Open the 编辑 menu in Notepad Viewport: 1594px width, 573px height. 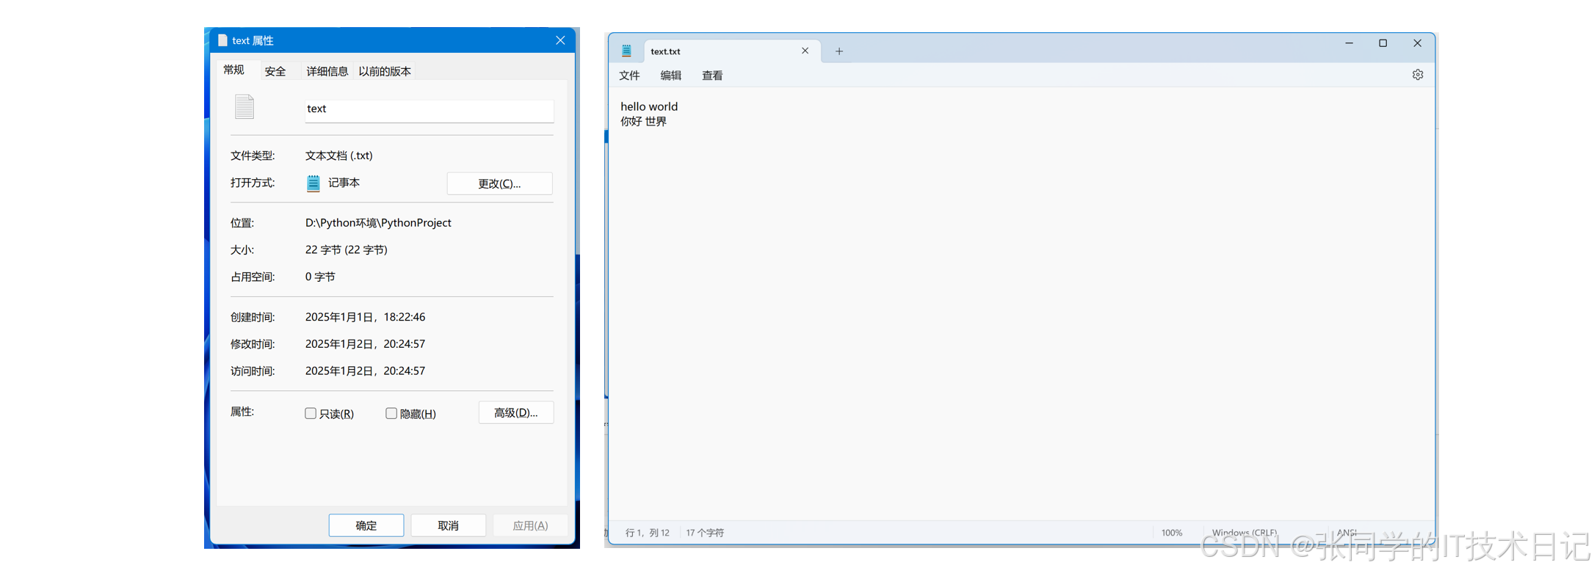[x=670, y=76]
